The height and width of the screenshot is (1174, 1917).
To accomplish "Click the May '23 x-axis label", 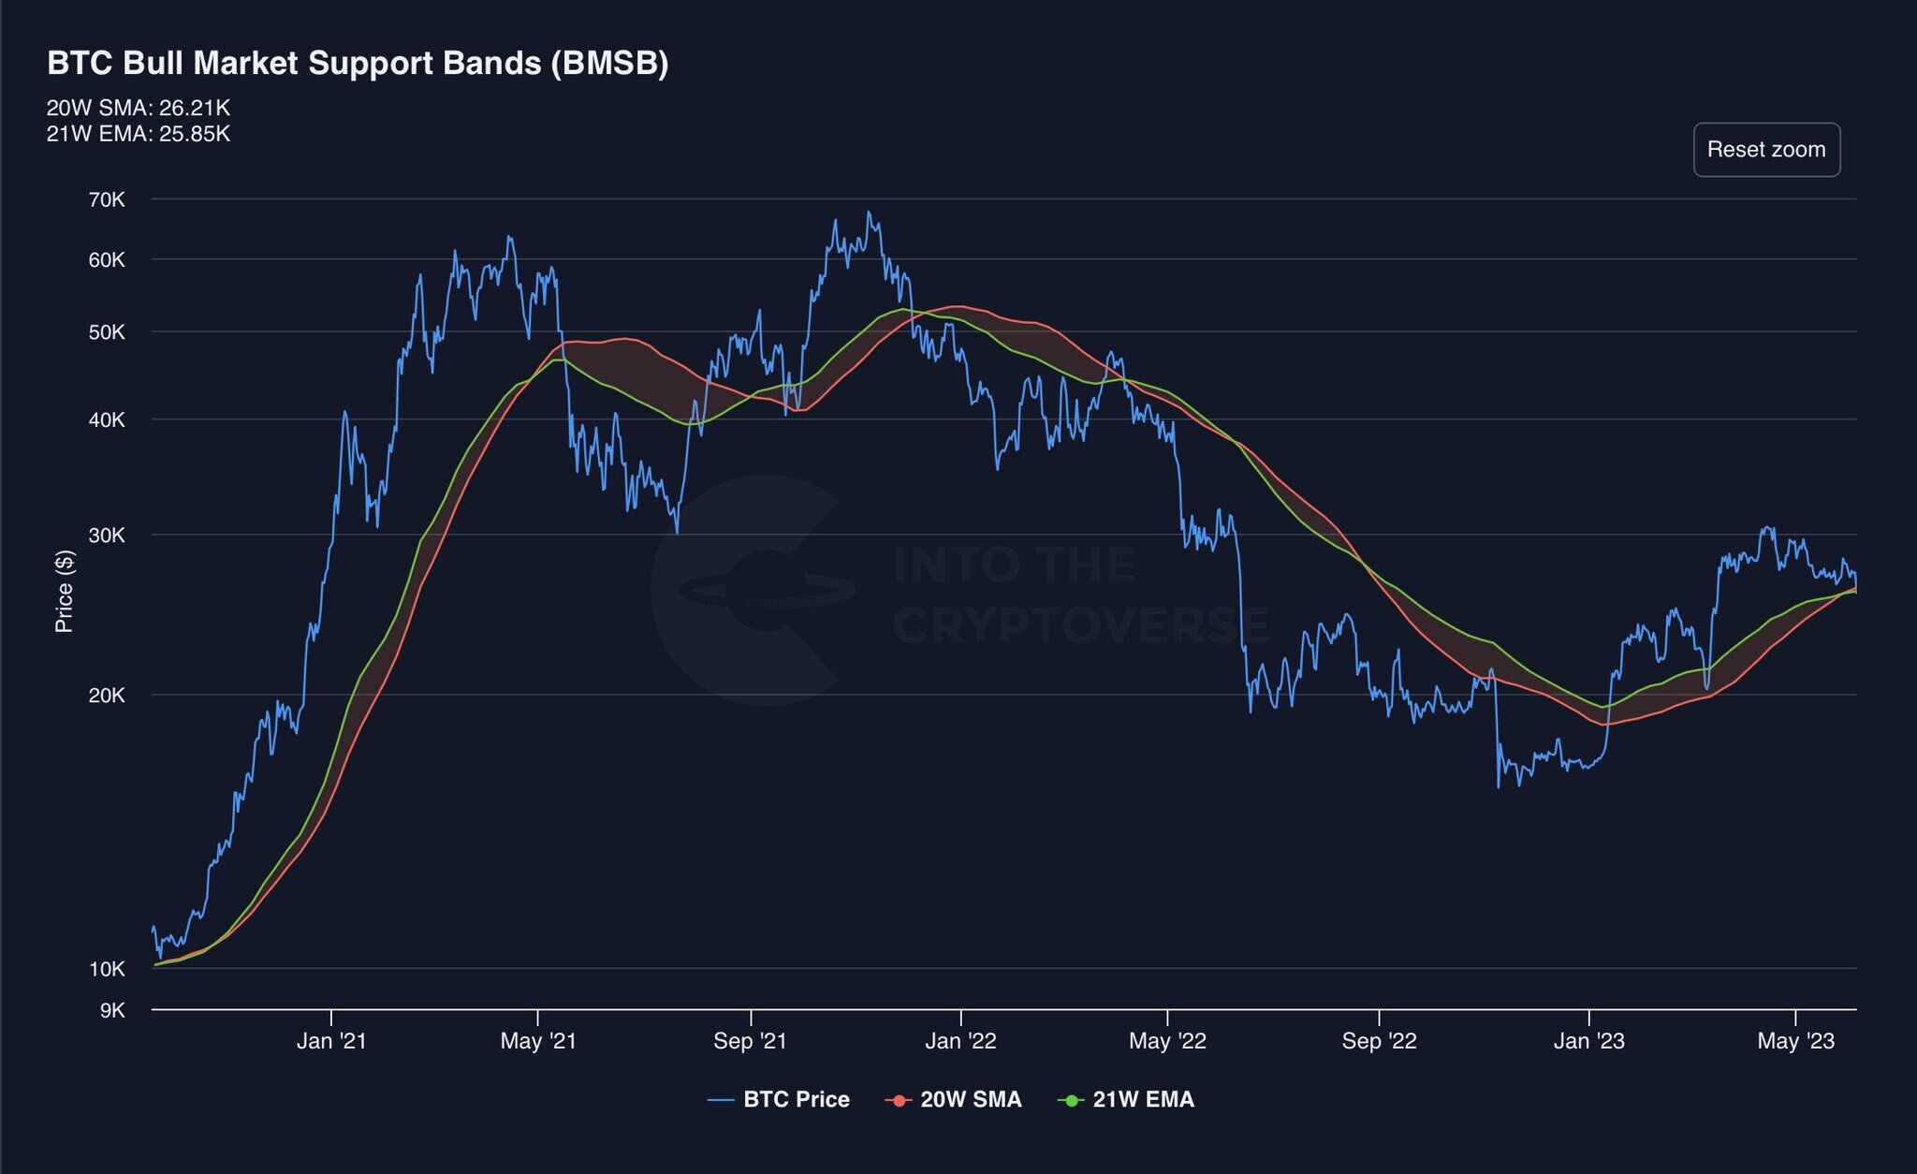I will 1795,1041.
